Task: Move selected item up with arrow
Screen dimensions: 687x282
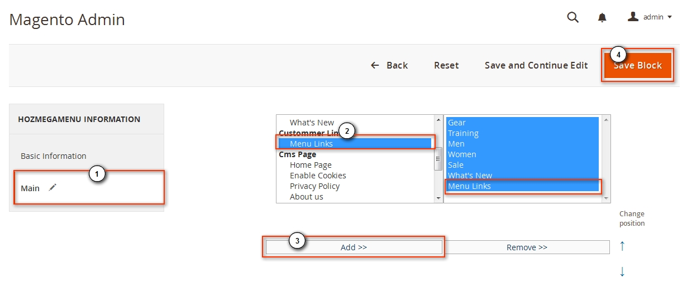Action: [622, 246]
